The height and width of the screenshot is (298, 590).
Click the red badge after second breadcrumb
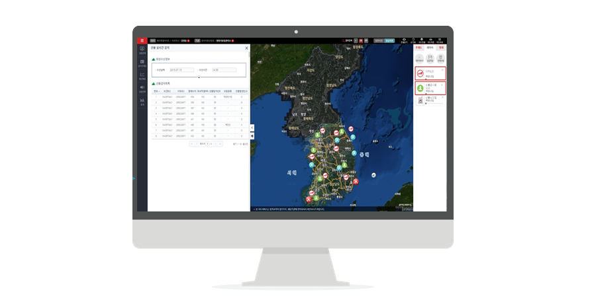click(233, 40)
